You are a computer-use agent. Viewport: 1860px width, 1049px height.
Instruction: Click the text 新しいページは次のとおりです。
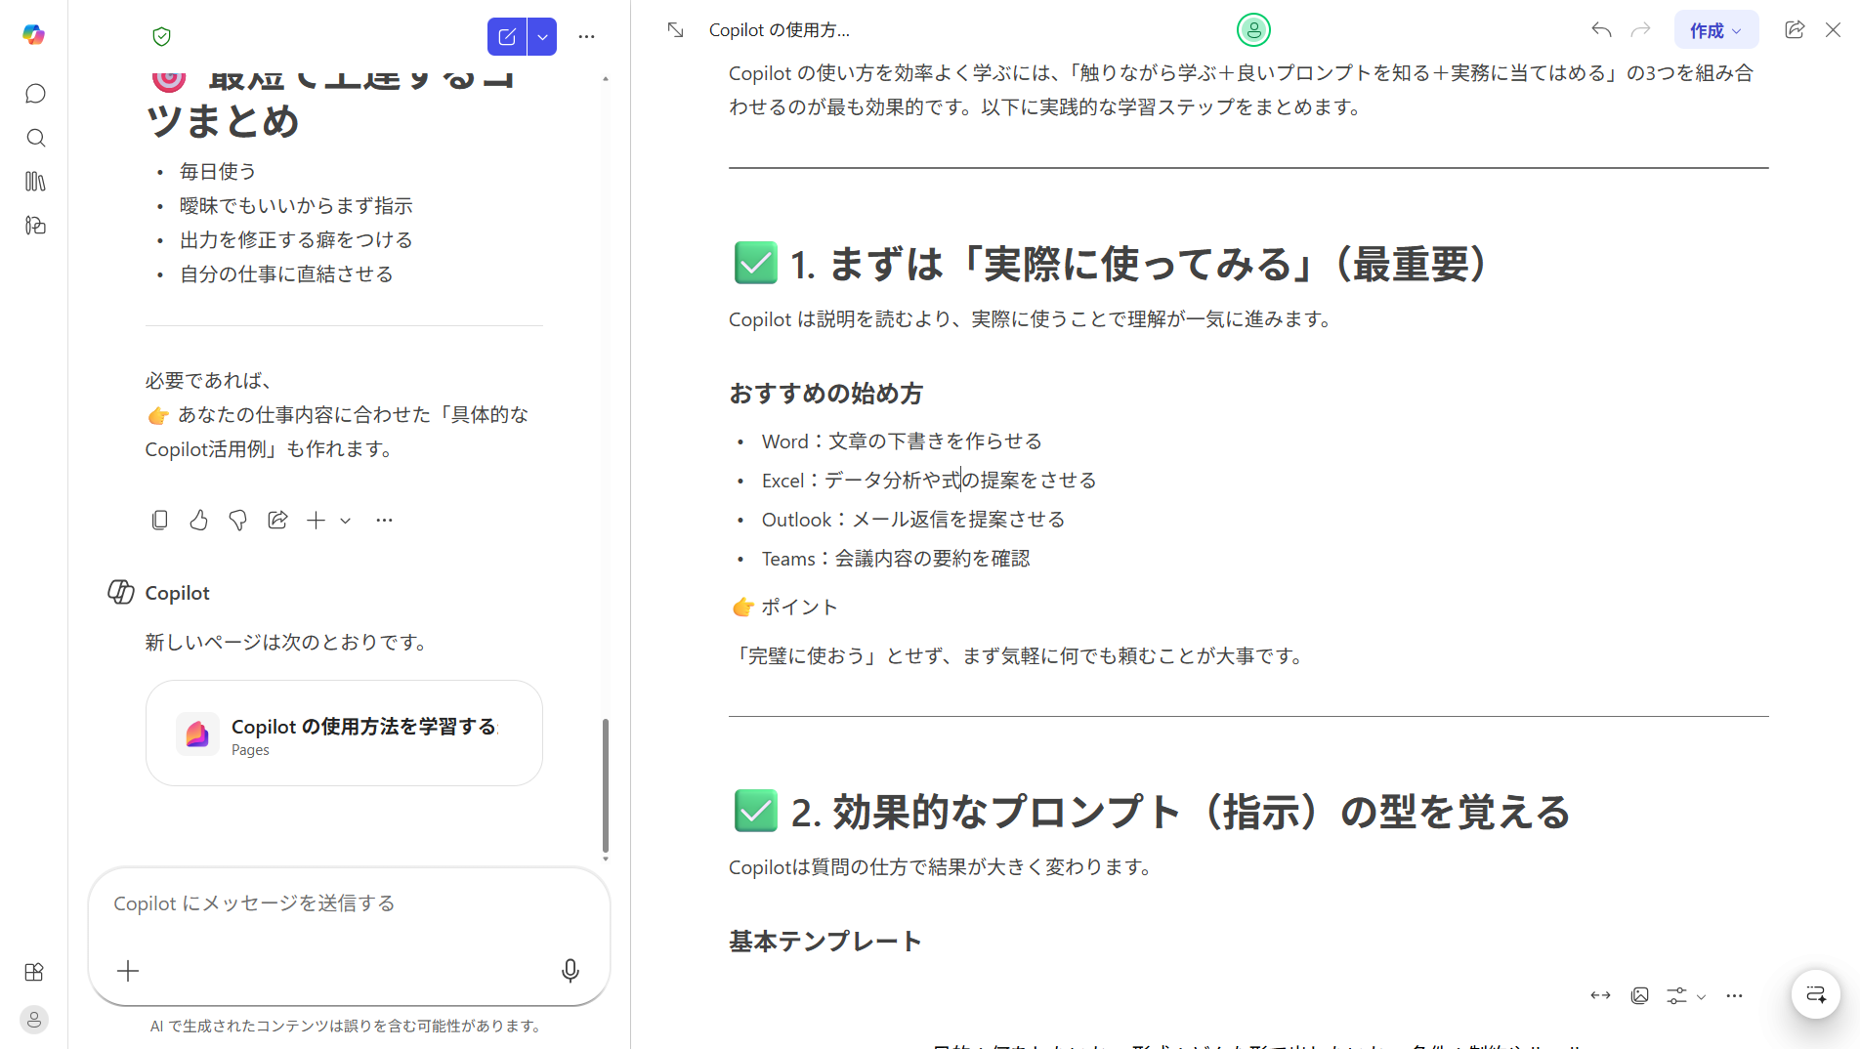[x=286, y=643]
